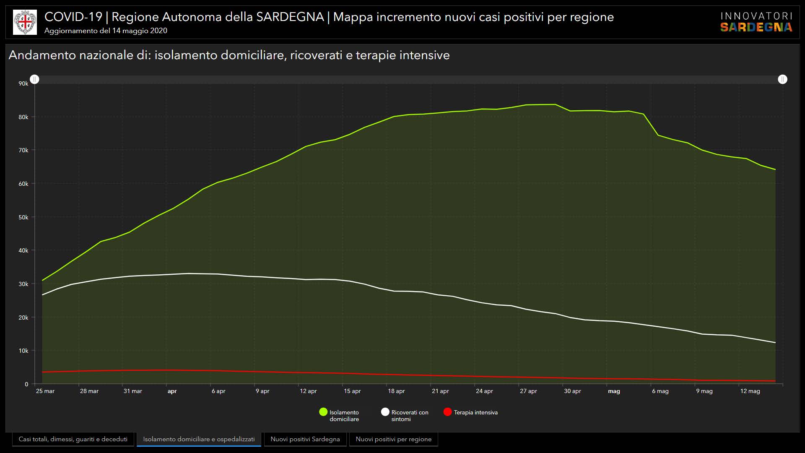Grab the right time range slider handle
This screenshot has height=453, width=805.
(782, 79)
